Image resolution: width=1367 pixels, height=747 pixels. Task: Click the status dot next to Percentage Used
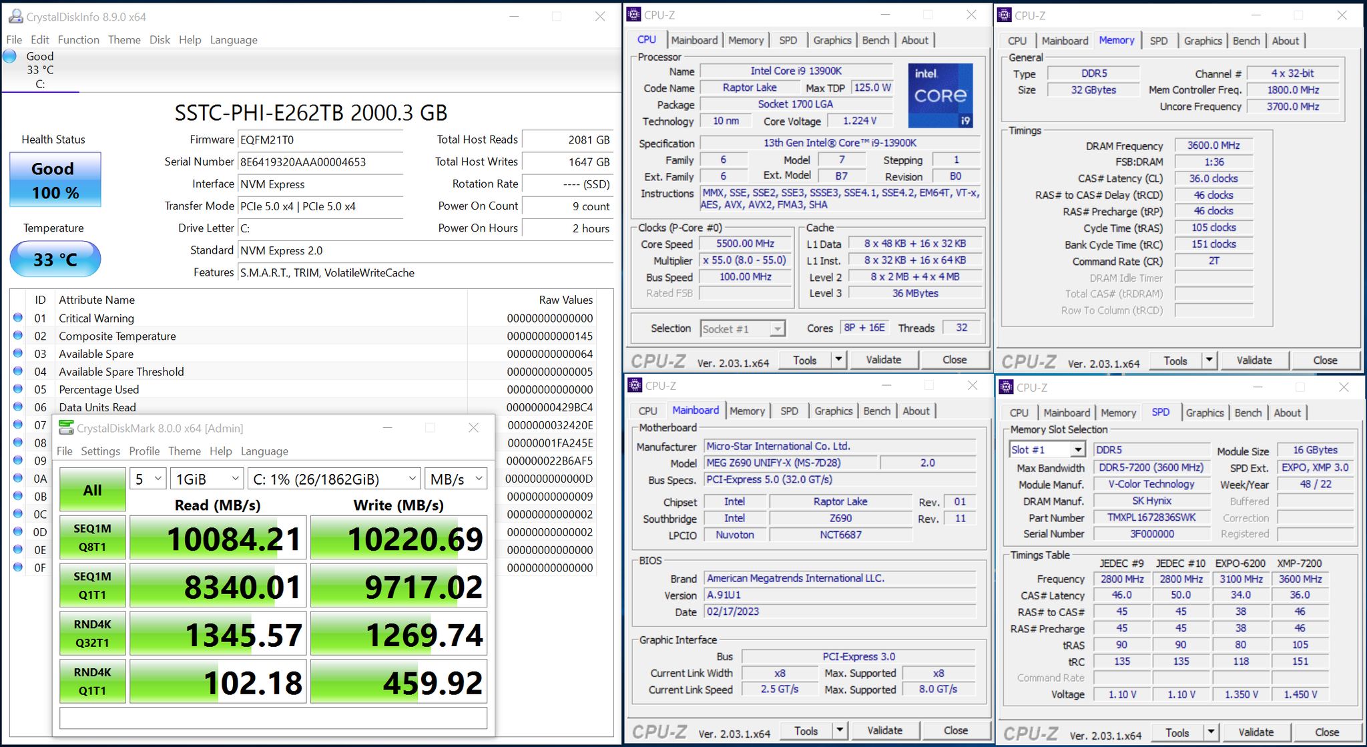point(18,389)
